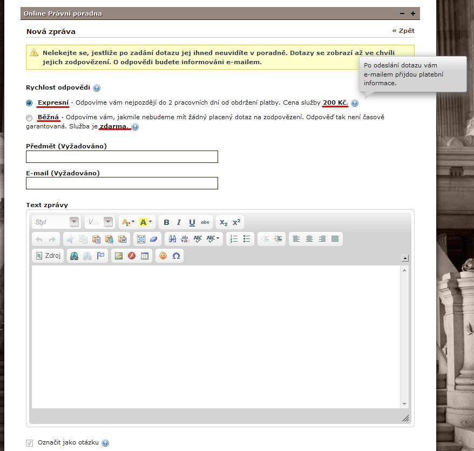Show help for Rychlost odpovědi
Image resolution: width=474 pixels, height=451 pixels.
click(x=97, y=88)
